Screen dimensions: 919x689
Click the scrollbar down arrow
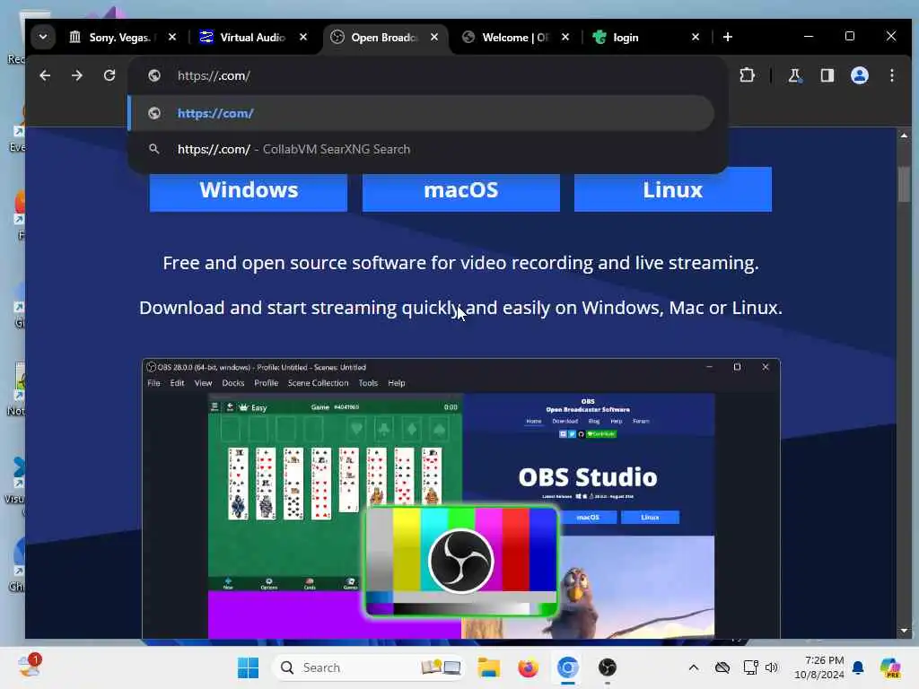[904, 631]
